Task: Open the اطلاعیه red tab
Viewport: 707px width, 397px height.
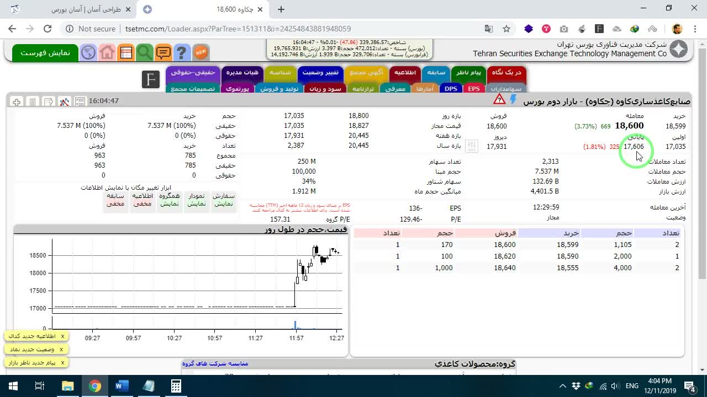Action: coord(405,72)
